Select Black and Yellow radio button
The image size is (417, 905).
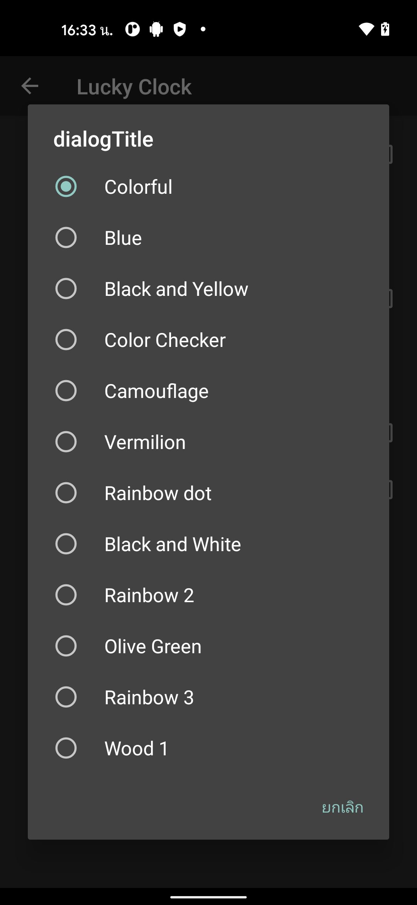(x=66, y=289)
